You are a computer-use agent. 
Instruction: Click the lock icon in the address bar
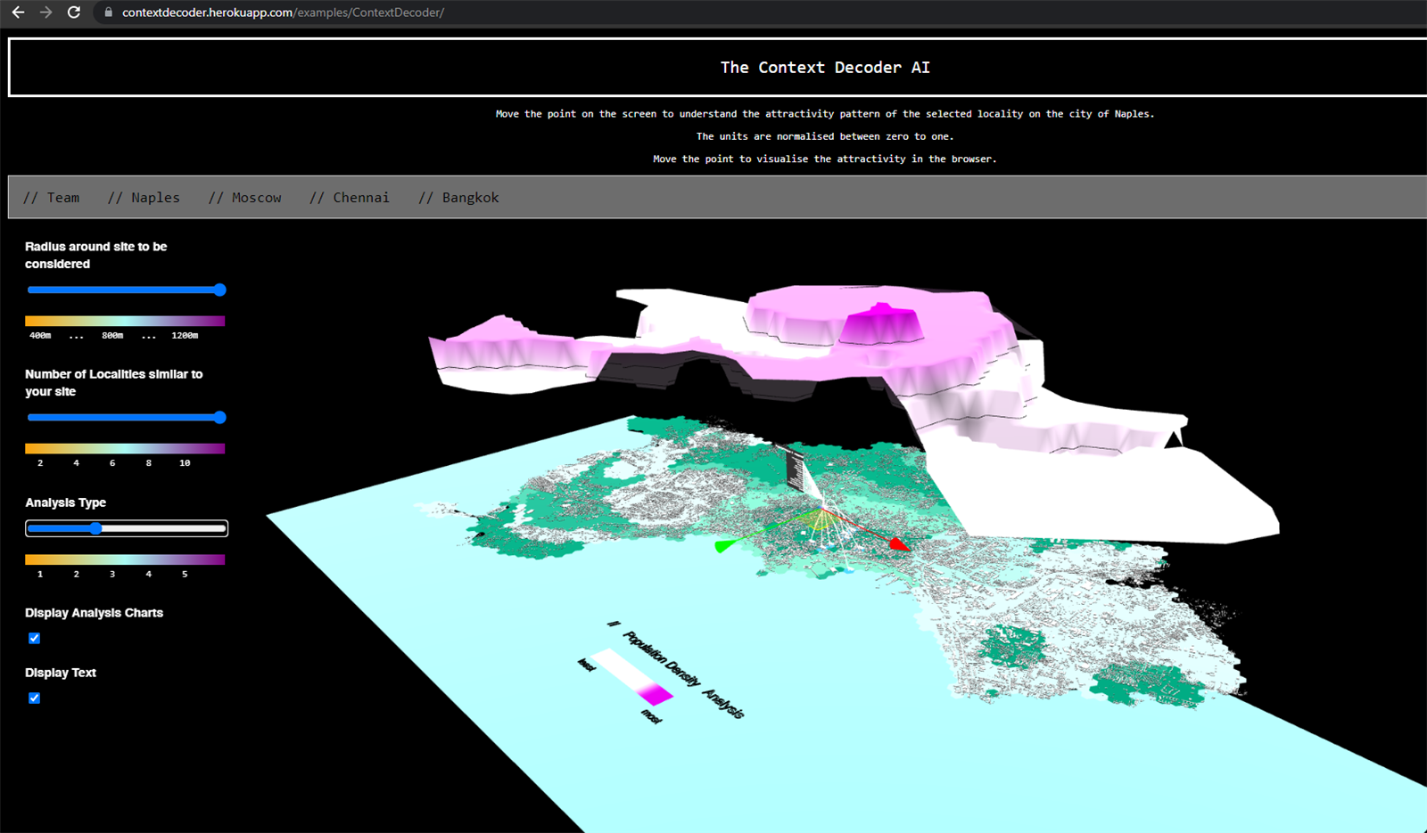tap(108, 12)
